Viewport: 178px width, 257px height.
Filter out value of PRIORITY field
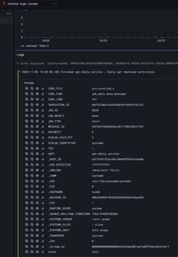pyautogui.click(x=32, y=132)
